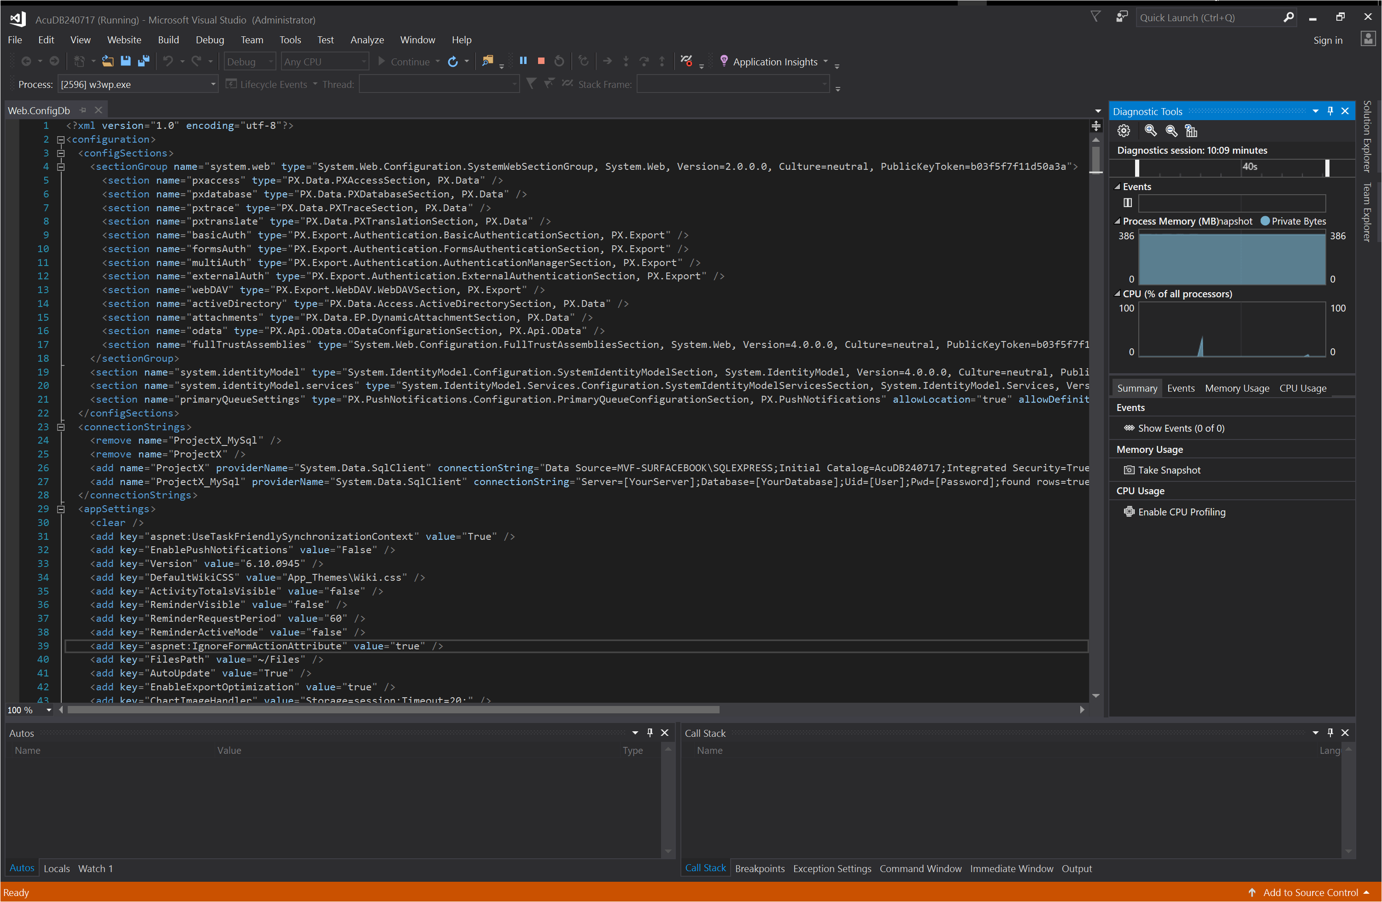Click the breakpoints disable toolbar icon
This screenshot has height=902, width=1382.
(686, 61)
